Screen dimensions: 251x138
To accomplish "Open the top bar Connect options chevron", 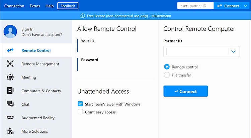I will tap(246, 6).
